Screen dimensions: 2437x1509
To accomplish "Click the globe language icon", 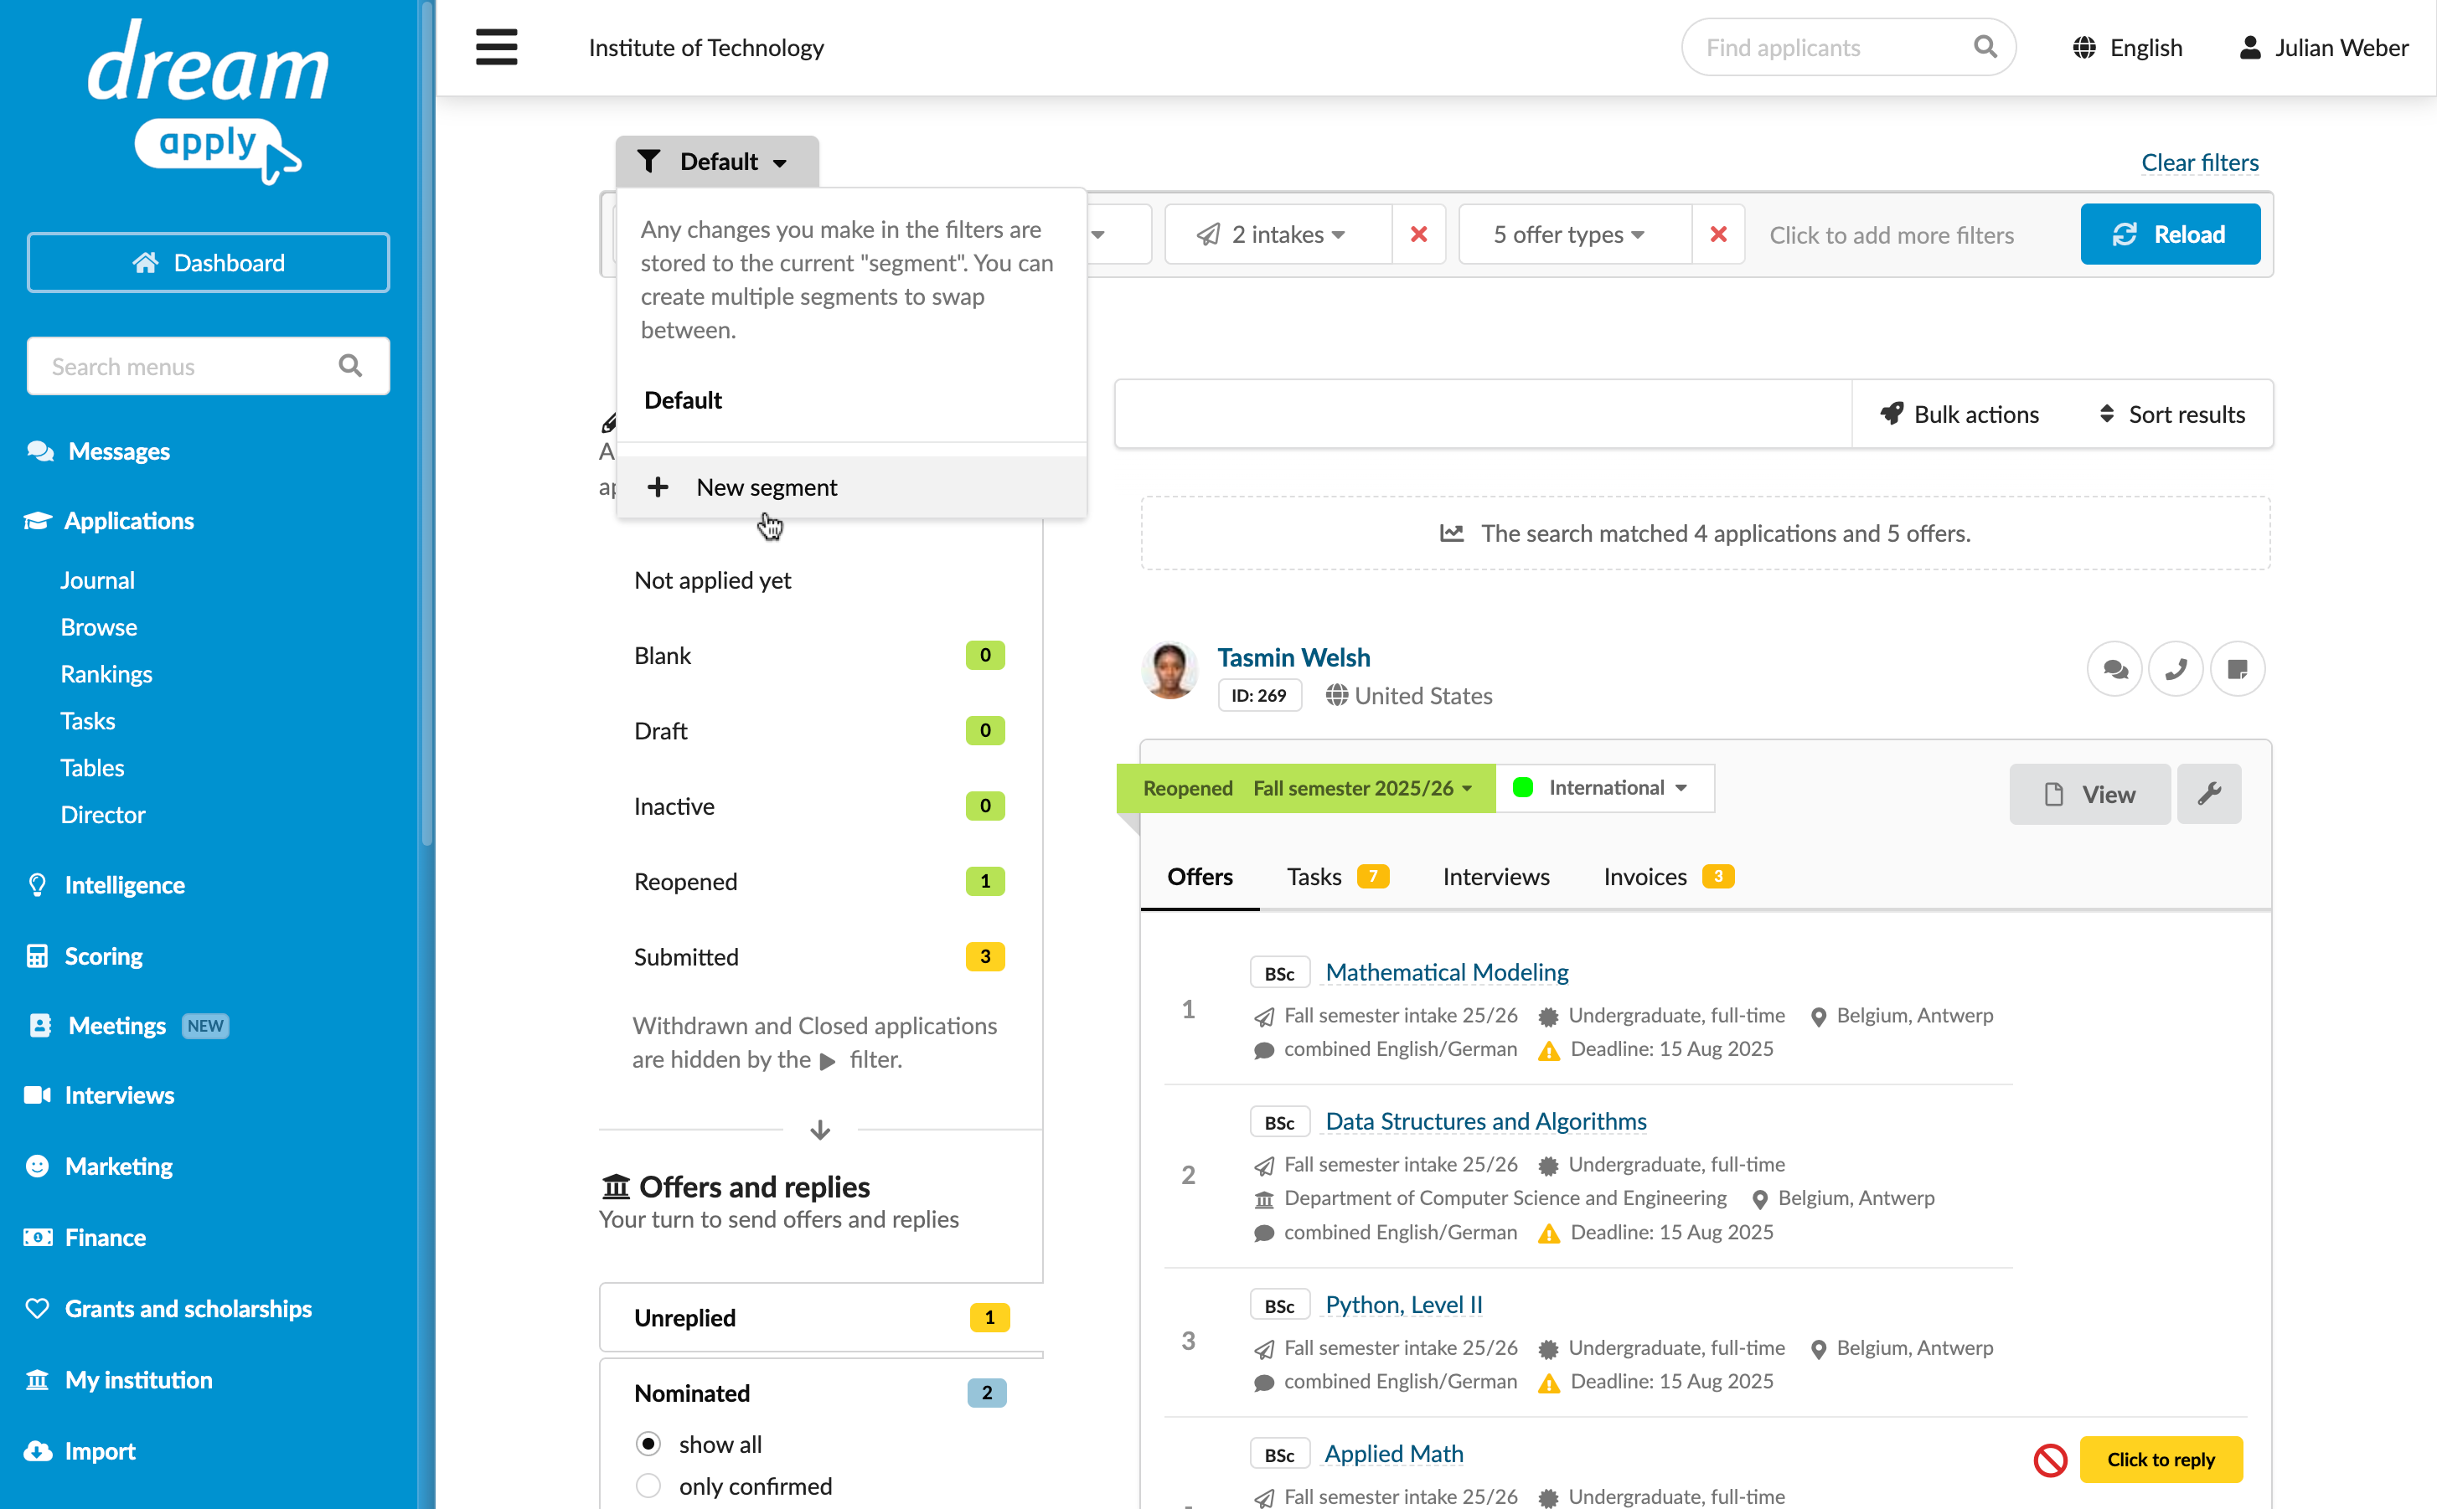I will coord(2083,47).
